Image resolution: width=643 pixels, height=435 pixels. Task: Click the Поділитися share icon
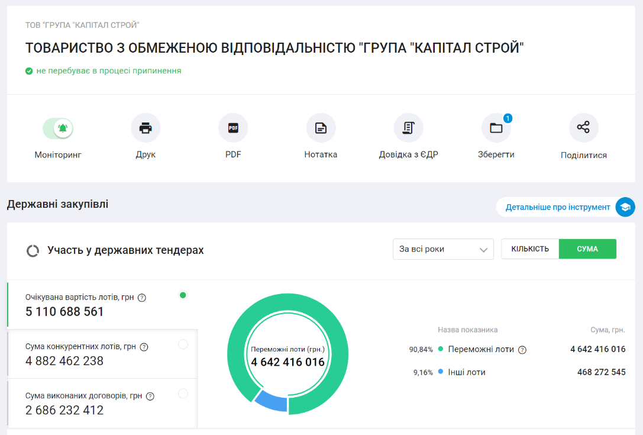(583, 127)
